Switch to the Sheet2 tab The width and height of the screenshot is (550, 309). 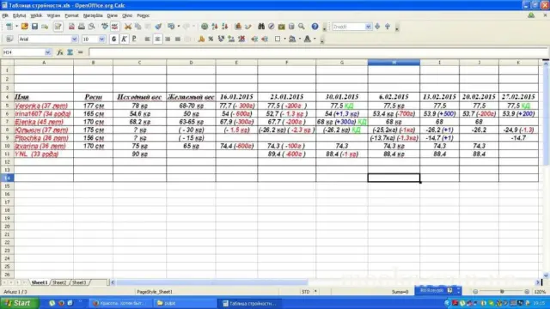tap(59, 282)
